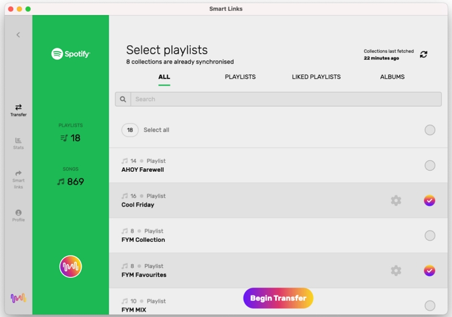Open settings gear for Cool Friday
The height and width of the screenshot is (317, 452).
coord(396,201)
